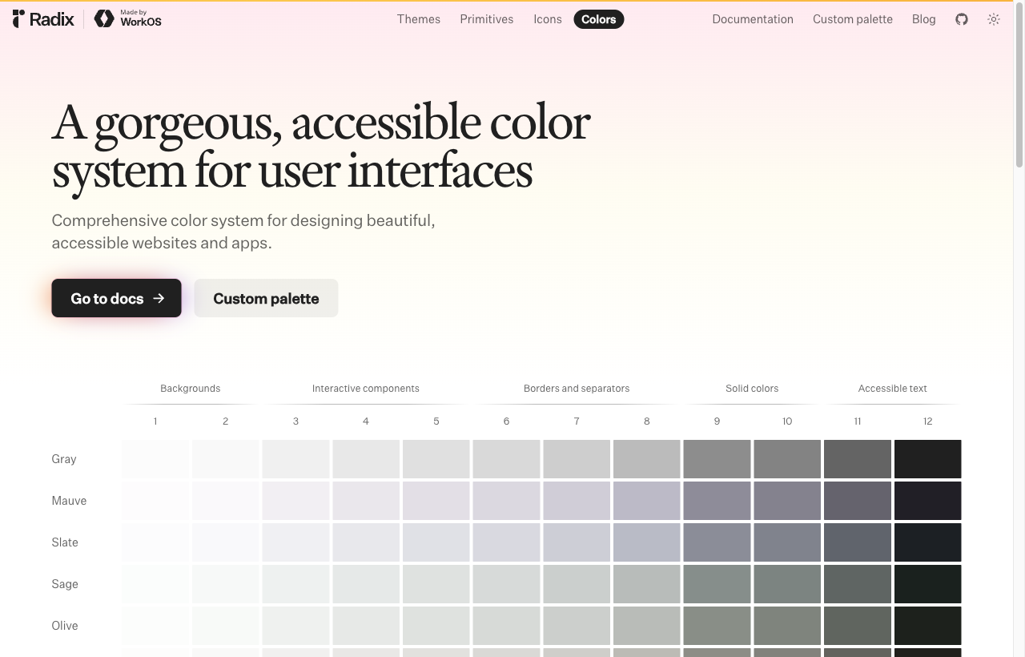This screenshot has height=657, width=1025.
Task: Select the active Colors tab
Action: [x=599, y=19]
